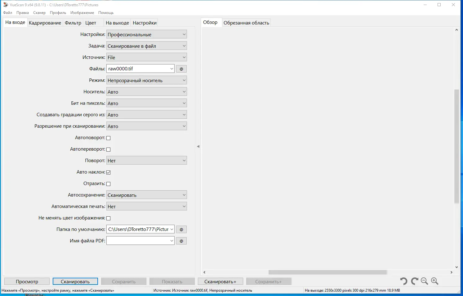Switch to the Фильтр tab
The height and width of the screenshot is (296, 463).
(x=73, y=23)
